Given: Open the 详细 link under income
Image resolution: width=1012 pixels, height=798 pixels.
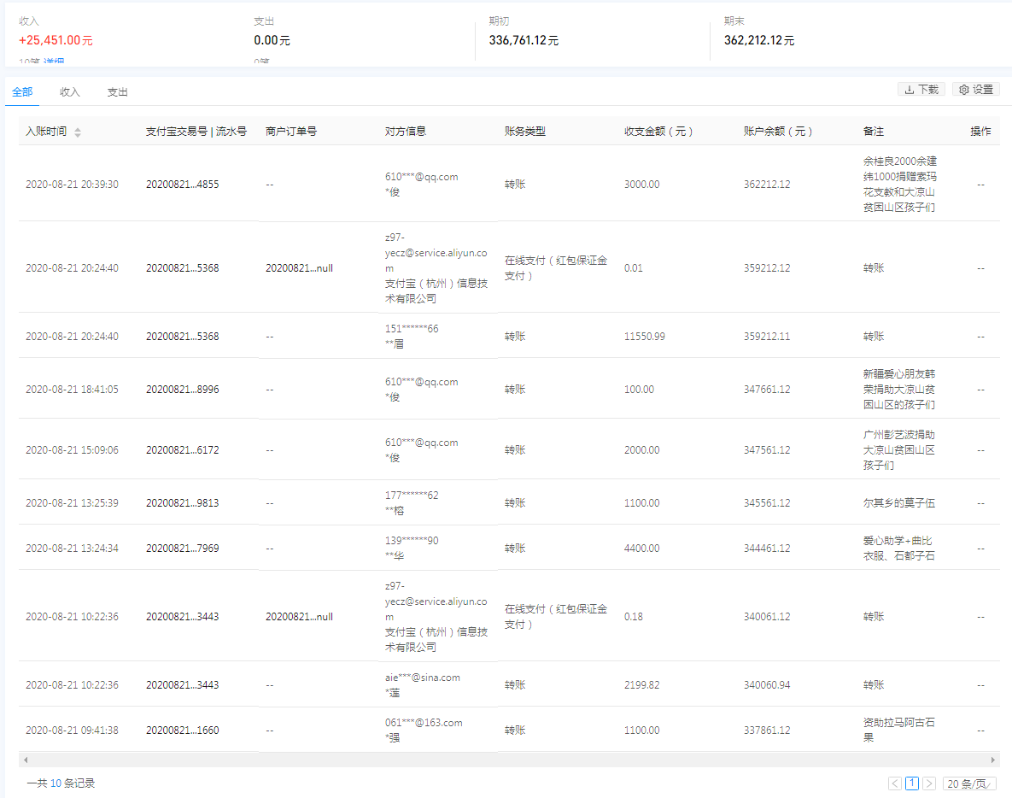Looking at the screenshot, I should click(55, 62).
